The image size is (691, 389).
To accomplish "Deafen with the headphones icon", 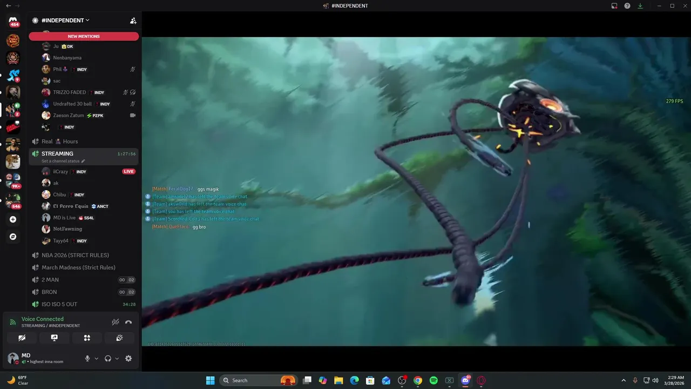I will (108, 358).
